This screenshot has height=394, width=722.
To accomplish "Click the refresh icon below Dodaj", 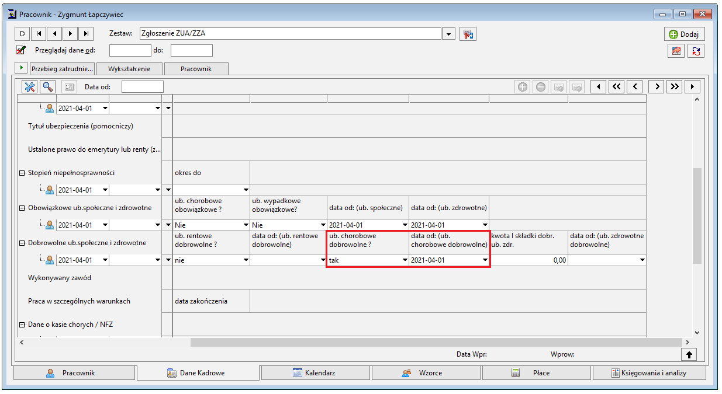I will click(696, 51).
